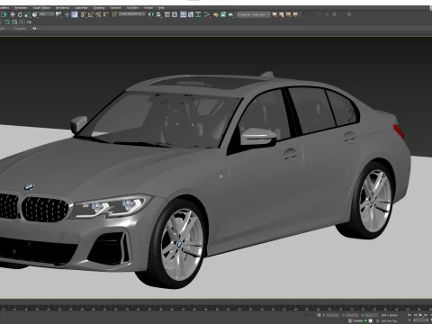The image size is (432, 324).
Task: Click the Z coordinate field
Action: click(372, 315)
